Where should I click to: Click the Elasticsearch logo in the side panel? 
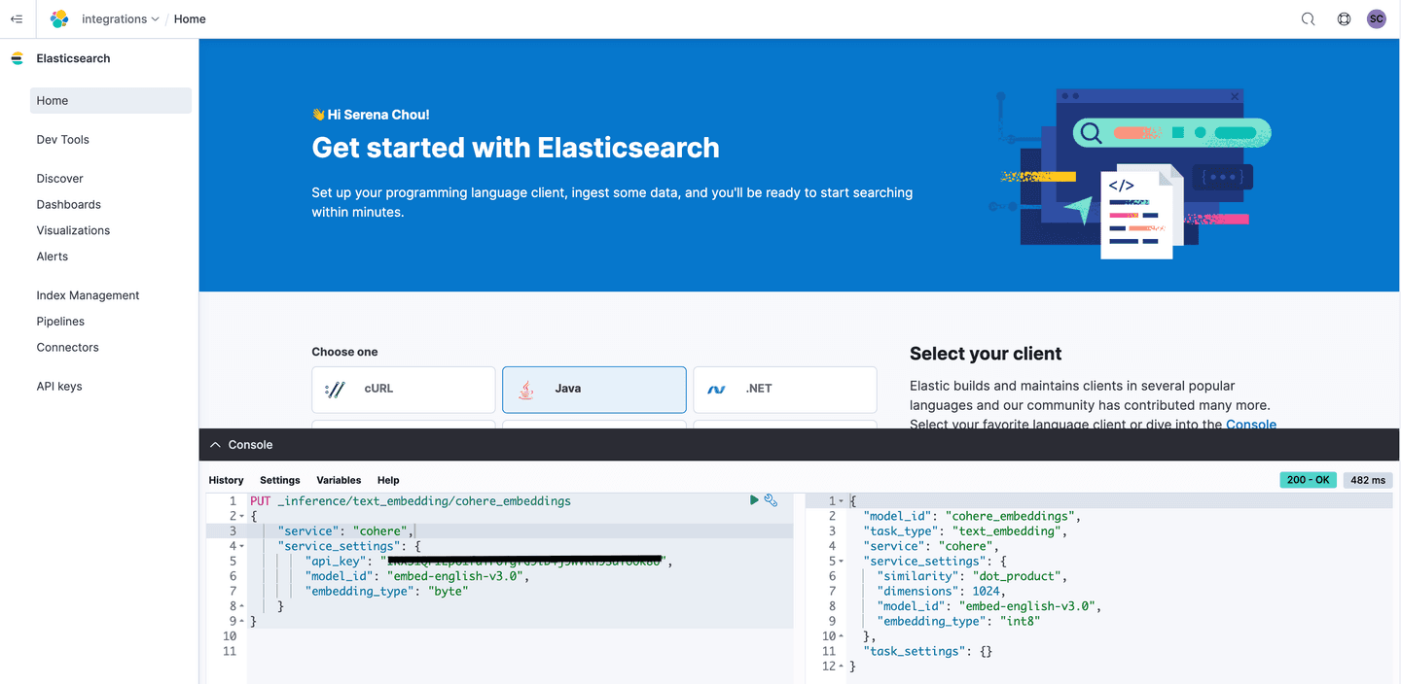(x=17, y=58)
